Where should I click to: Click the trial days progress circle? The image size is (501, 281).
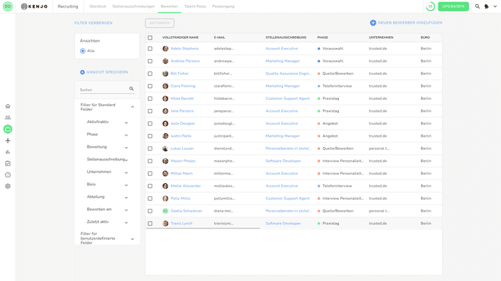pos(430,6)
